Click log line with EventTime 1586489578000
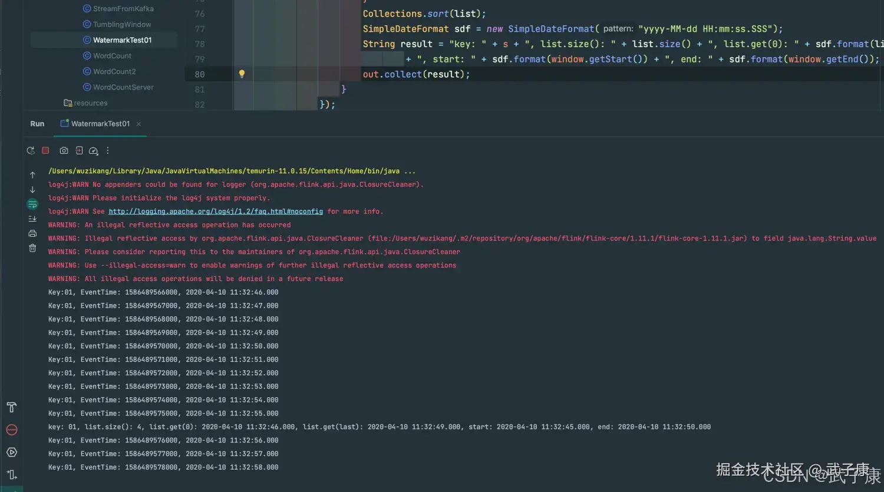884x492 pixels. pyautogui.click(x=163, y=467)
